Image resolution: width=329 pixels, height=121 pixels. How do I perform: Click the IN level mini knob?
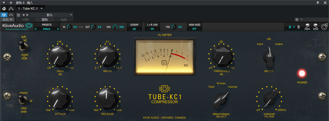(69, 27)
